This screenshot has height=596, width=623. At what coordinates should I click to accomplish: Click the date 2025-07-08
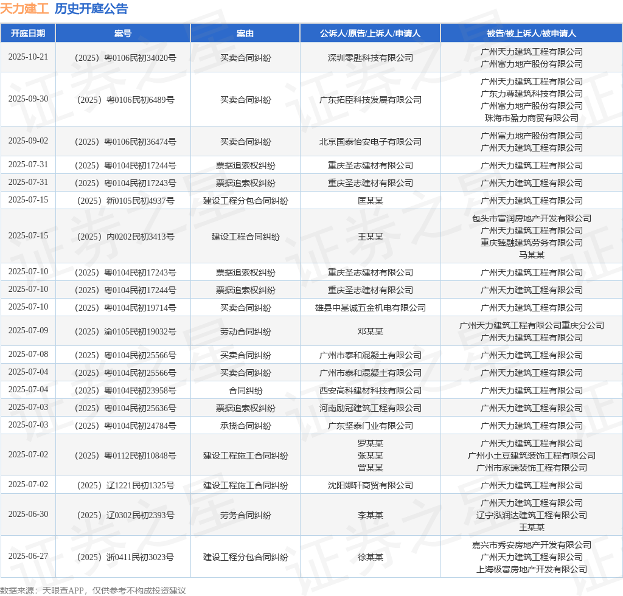pyautogui.click(x=28, y=354)
